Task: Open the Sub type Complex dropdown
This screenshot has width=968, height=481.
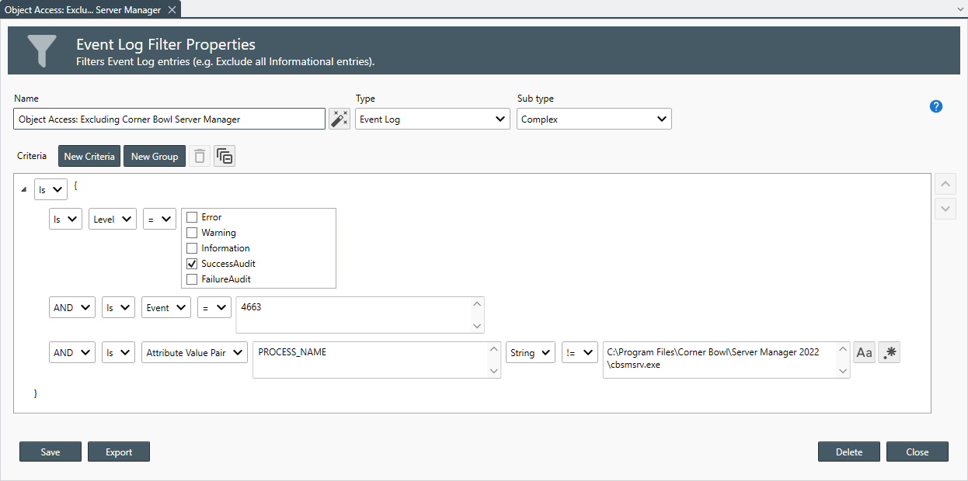Action: (x=594, y=119)
